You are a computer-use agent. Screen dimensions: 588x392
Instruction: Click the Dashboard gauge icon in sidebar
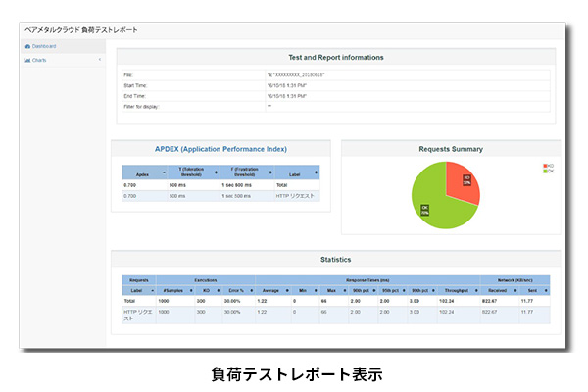tap(27, 46)
